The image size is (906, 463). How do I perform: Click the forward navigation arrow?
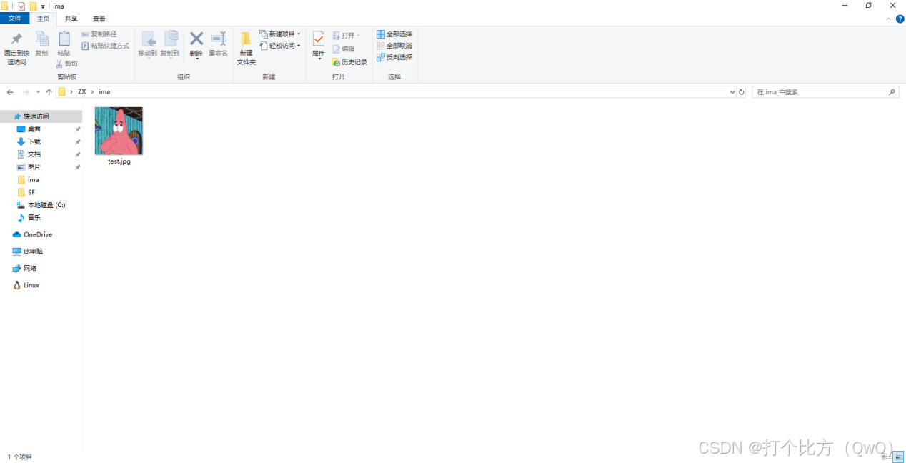pos(26,92)
